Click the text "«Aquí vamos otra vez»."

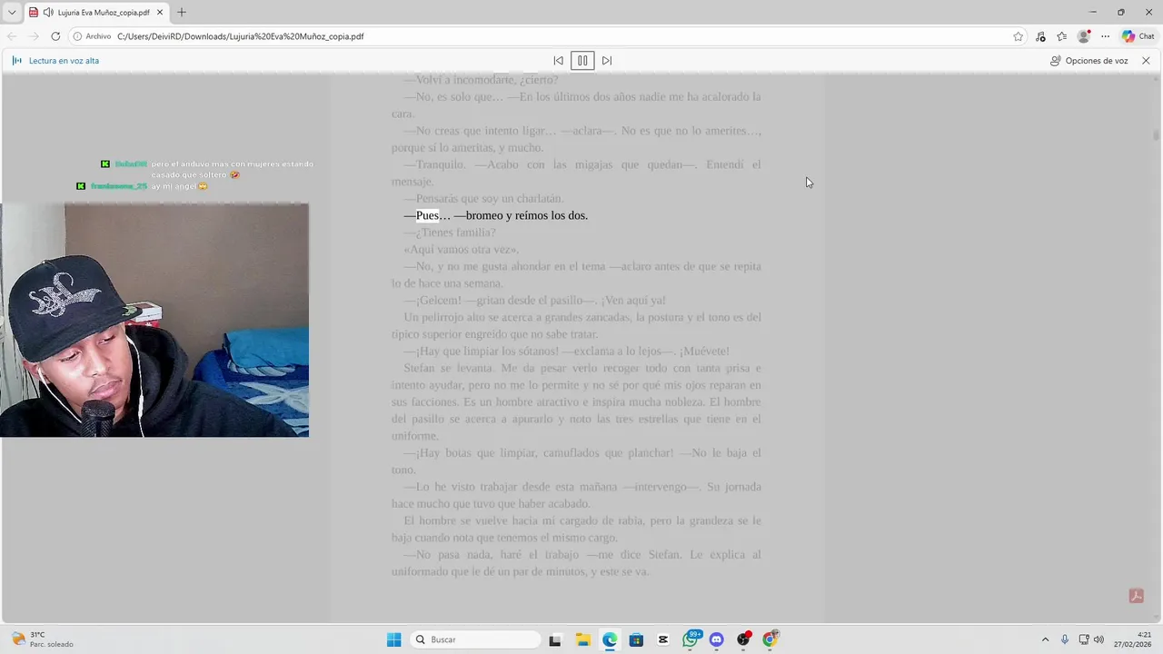click(462, 250)
